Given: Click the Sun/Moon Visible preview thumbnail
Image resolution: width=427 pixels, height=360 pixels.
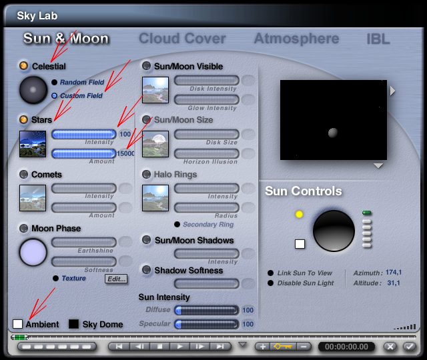Looking at the screenshot, I should (x=155, y=90).
